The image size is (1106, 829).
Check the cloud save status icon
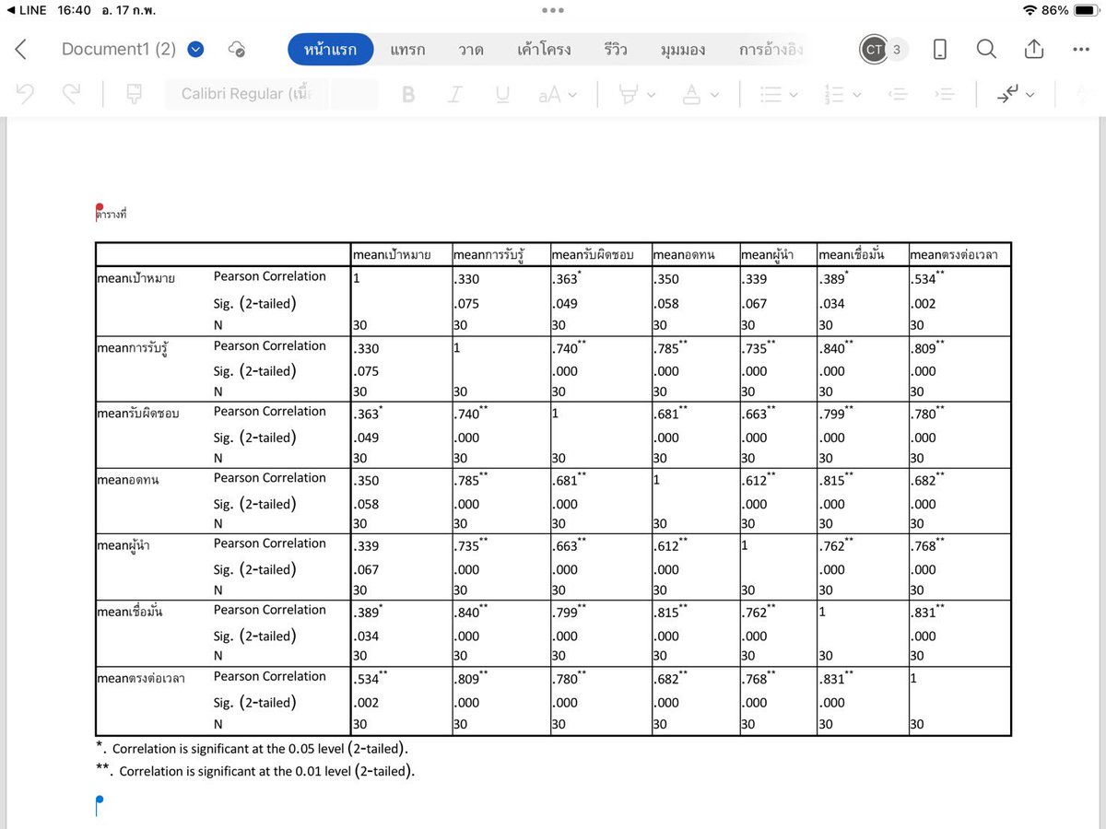(237, 50)
